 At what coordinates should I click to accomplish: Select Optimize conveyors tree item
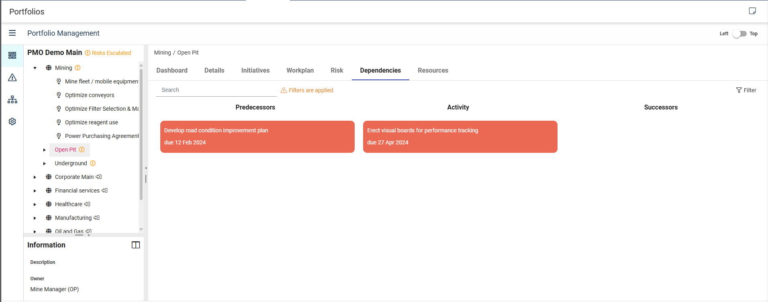click(x=90, y=95)
